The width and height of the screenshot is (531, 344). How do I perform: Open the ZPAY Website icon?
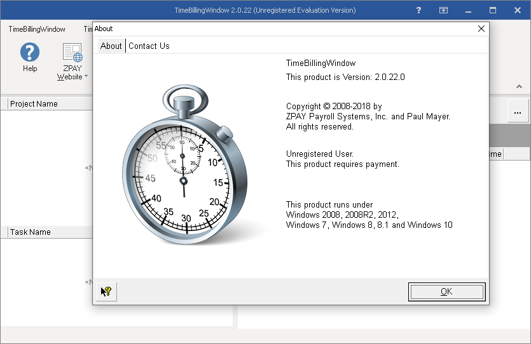(x=72, y=53)
